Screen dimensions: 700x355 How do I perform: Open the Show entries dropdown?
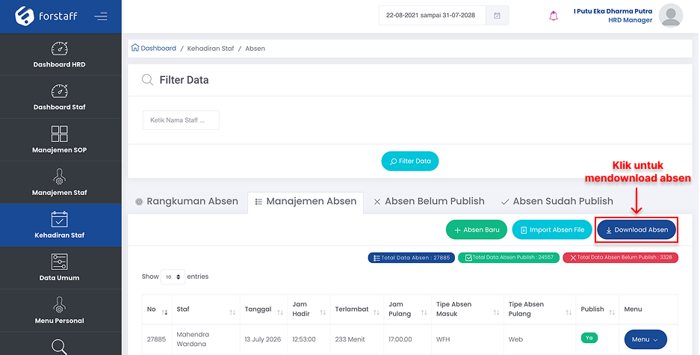pos(173,277)
